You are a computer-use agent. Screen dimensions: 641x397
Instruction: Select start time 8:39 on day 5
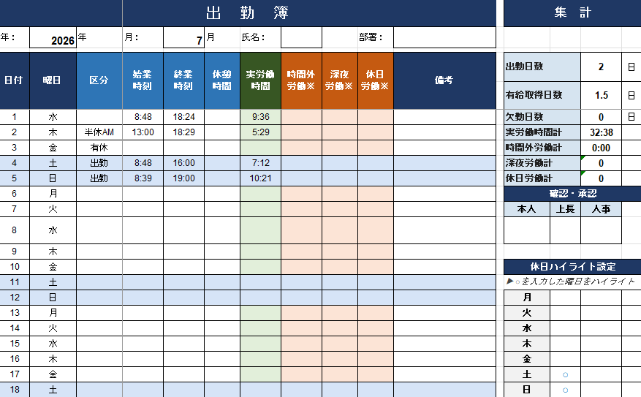[x=143, y=178]
